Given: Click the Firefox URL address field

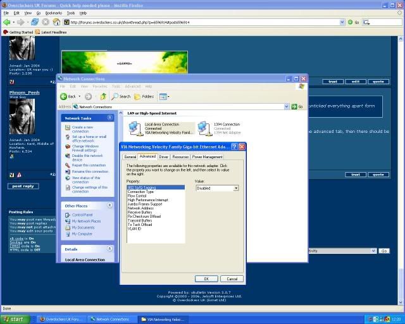Looking at the screenshot, I should coord(204,23).
